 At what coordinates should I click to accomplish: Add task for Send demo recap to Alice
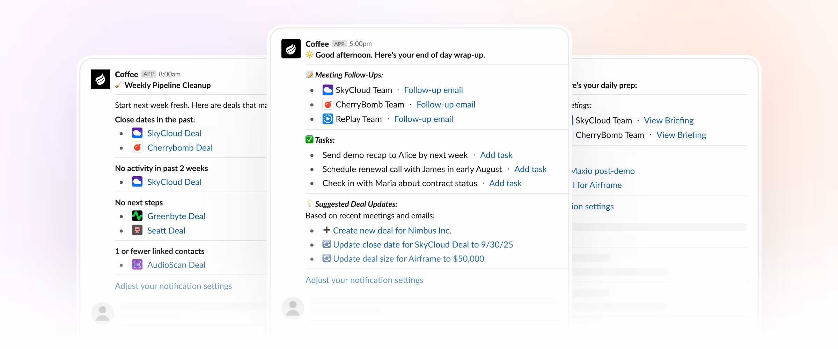pyautogui.click(x=496, y=155)
